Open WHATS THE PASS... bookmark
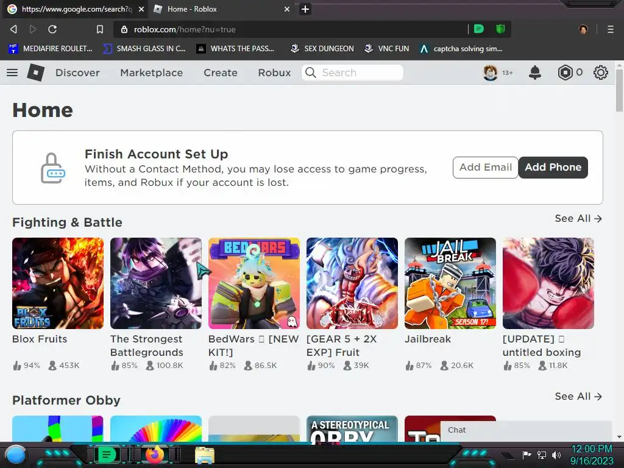624x468 pixels. (x=236, y=49)
